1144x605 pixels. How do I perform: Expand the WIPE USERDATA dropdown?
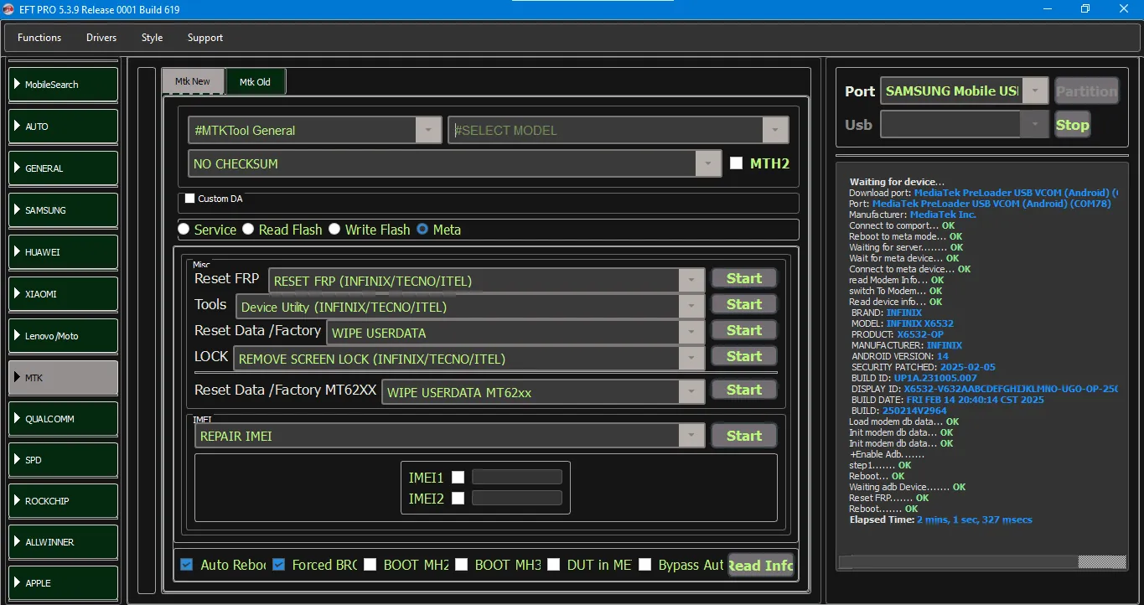pos(691,333)
